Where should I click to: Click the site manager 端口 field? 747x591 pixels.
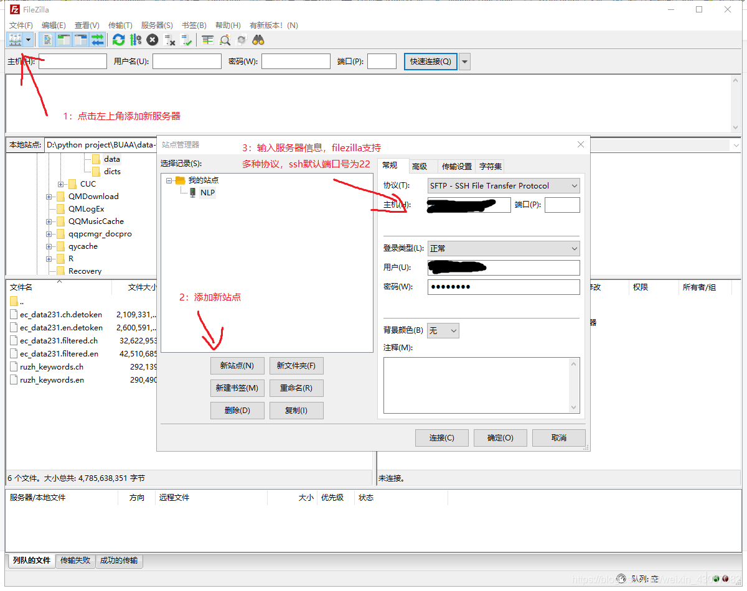562,205
